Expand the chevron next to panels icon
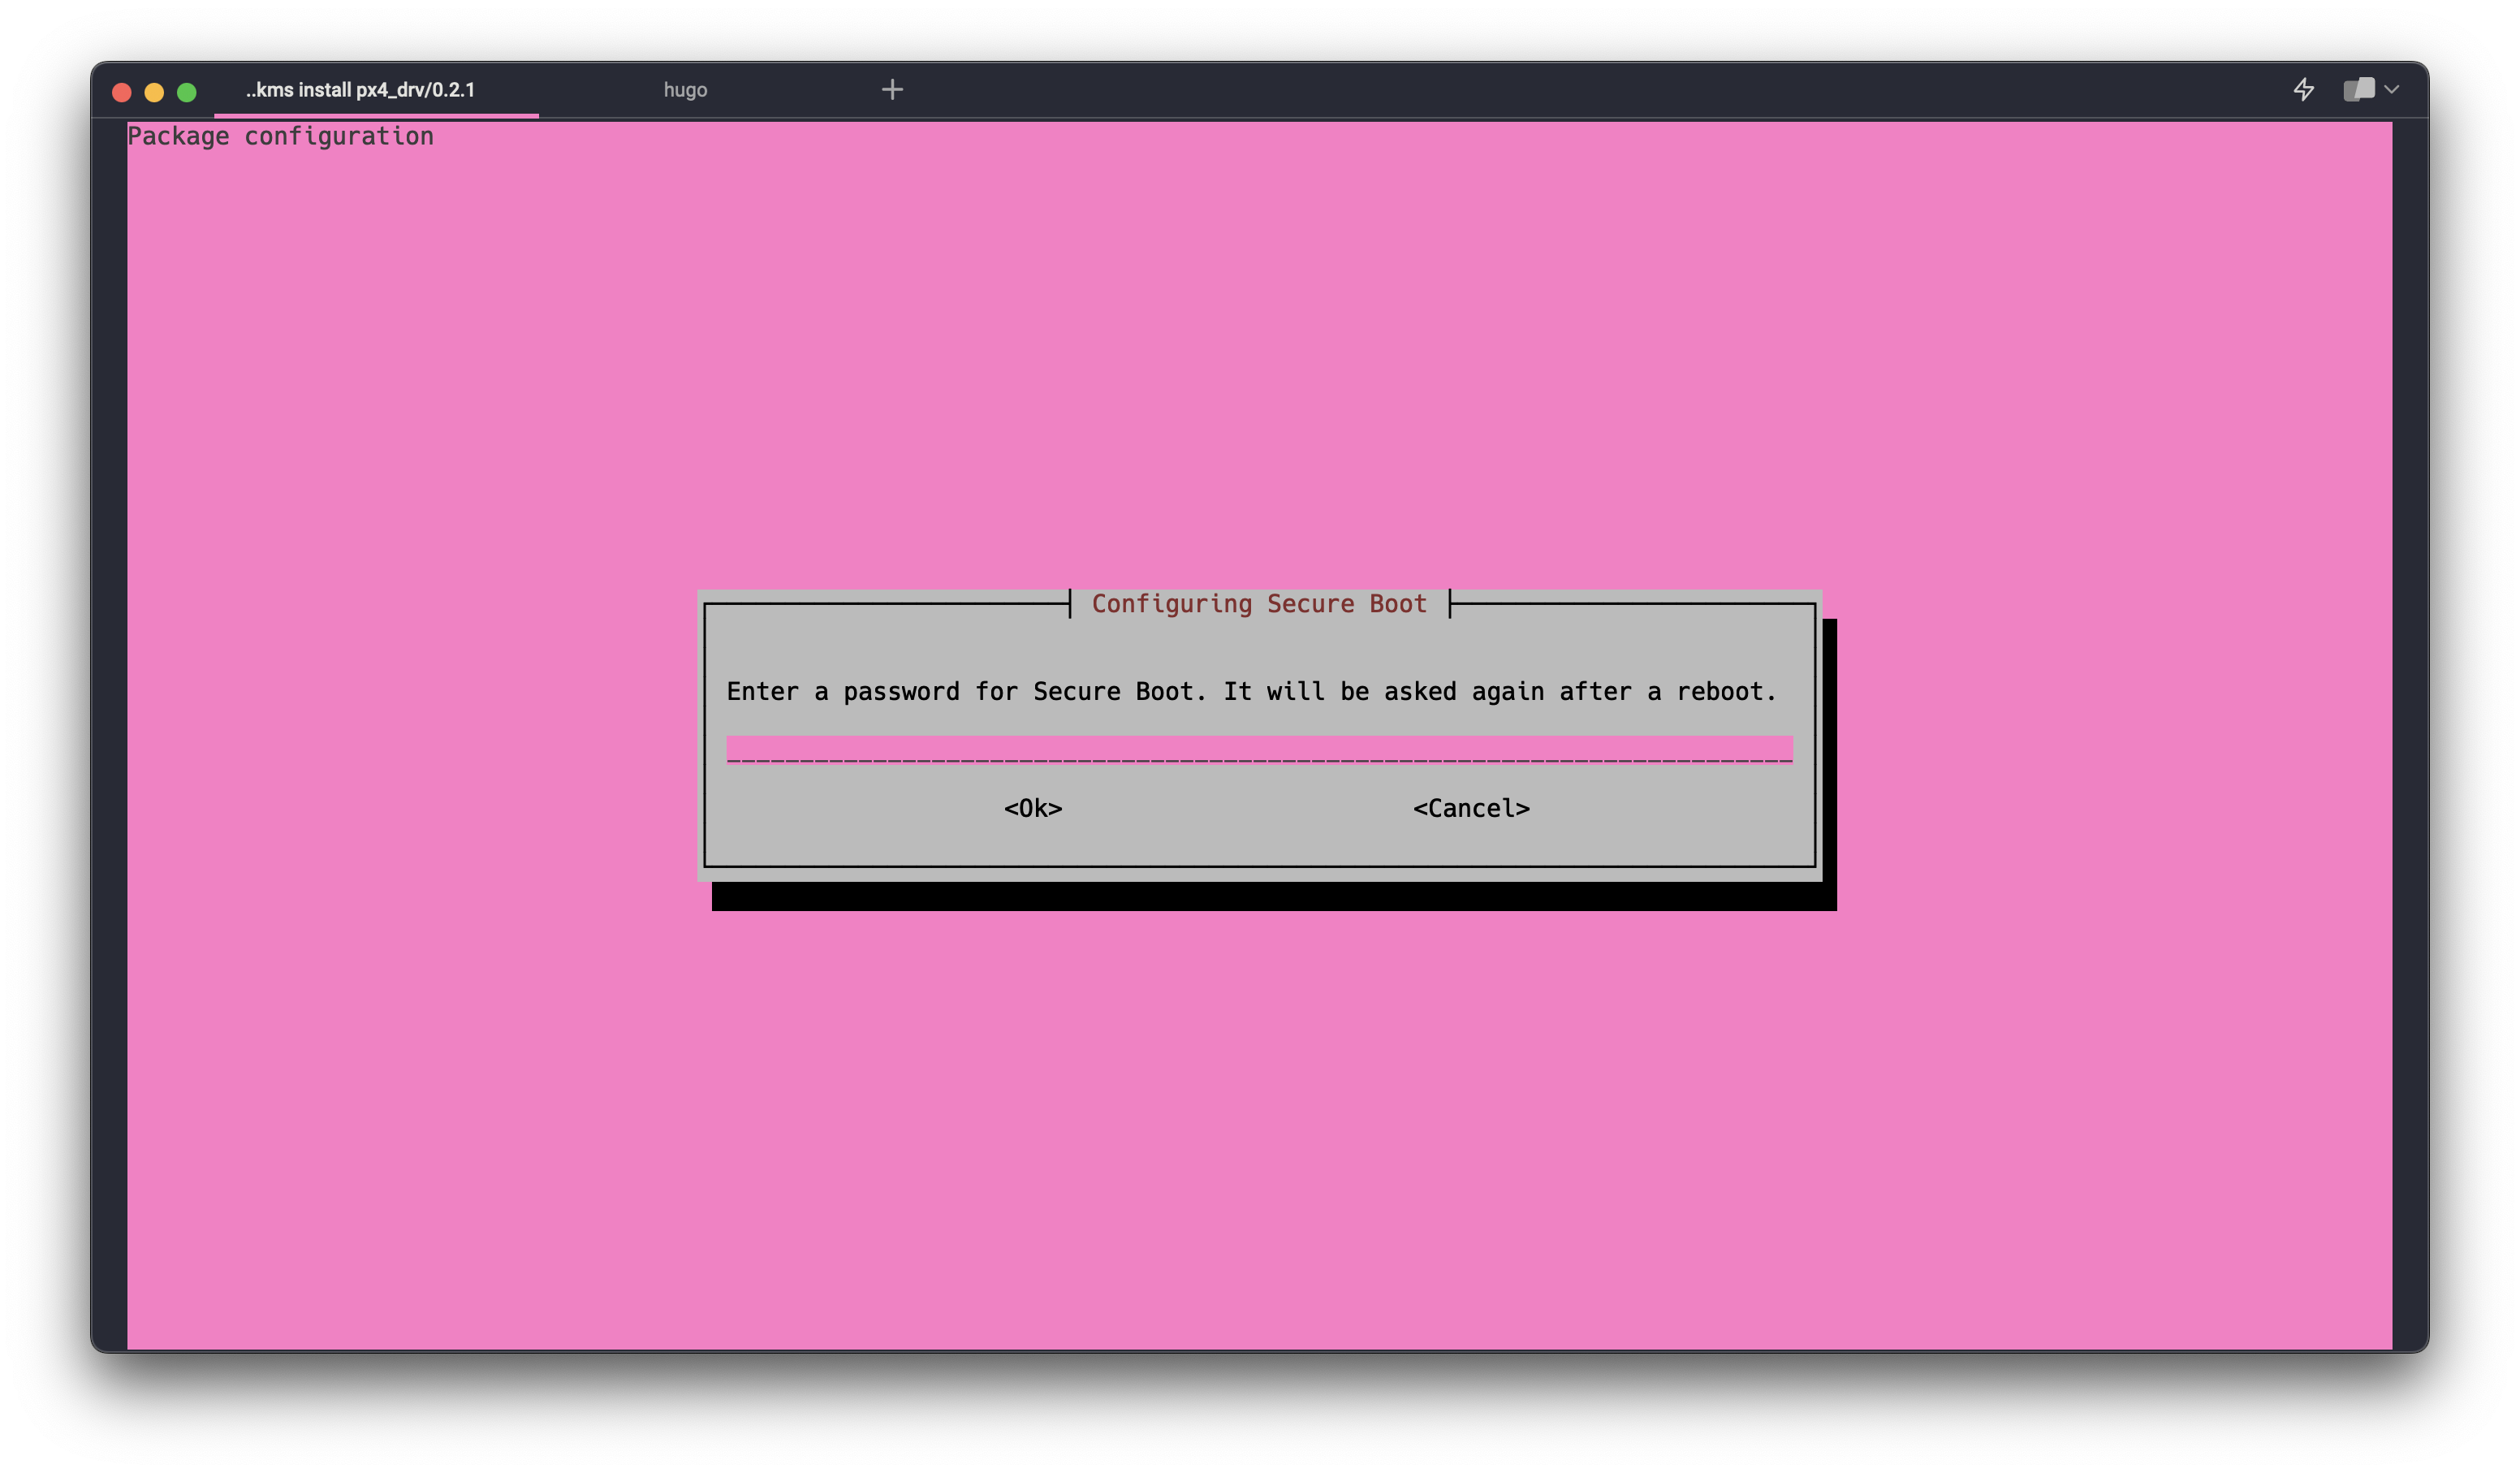Viewport: 2520px width, 1473px height. tap(2391, 90)
